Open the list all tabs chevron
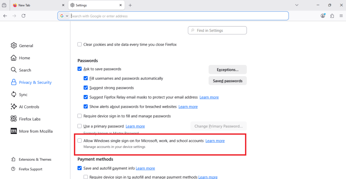 point(297,5)
